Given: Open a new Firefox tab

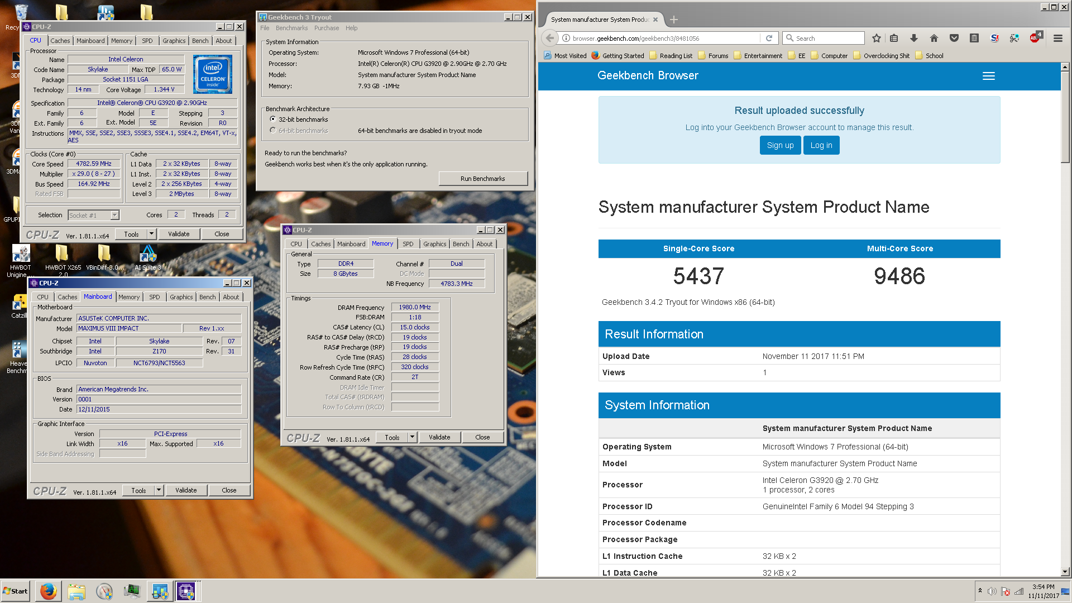Looking at the screenshot, I should pyautogui.click(x=674, y=20).
